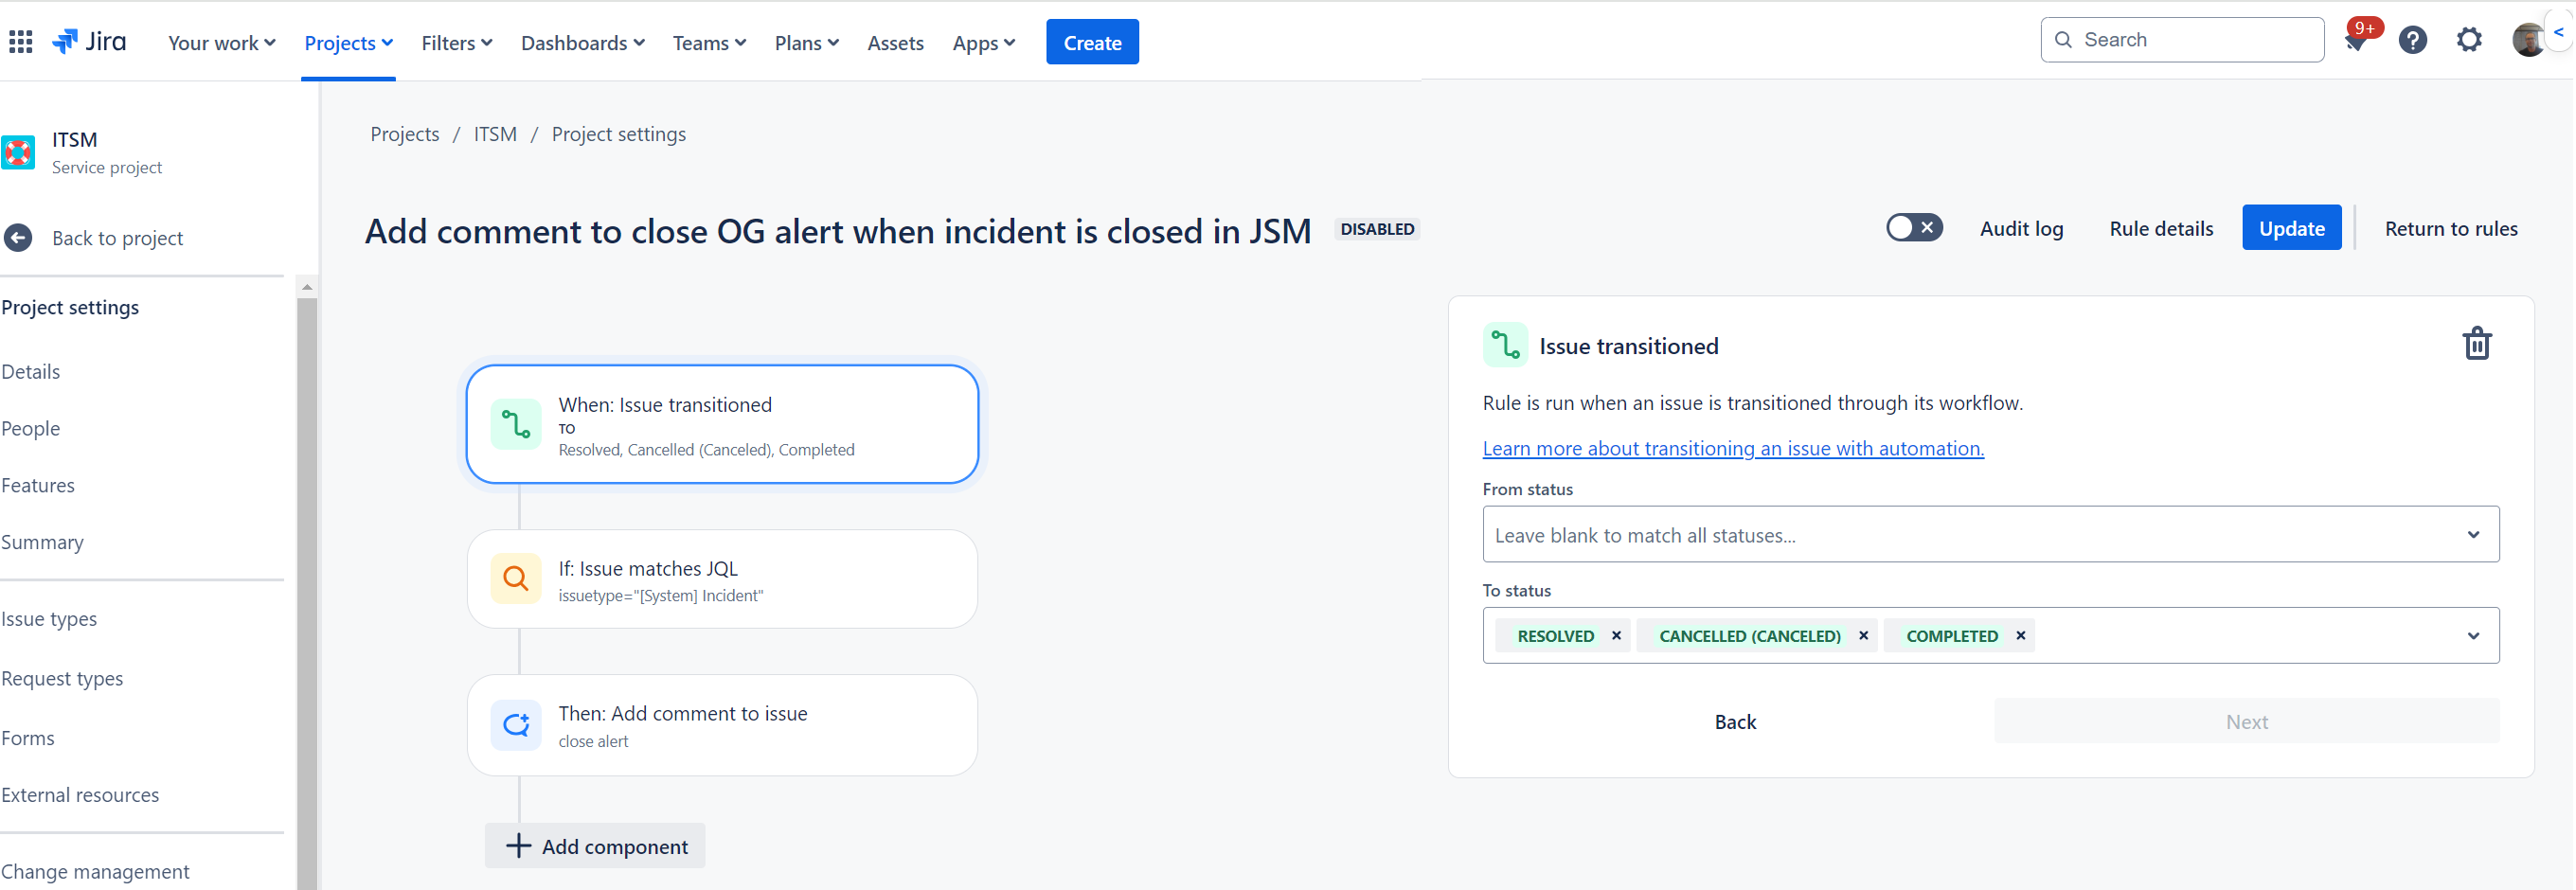
Task: Click the ITSM breadcrumb link
Action: (495, 134)
